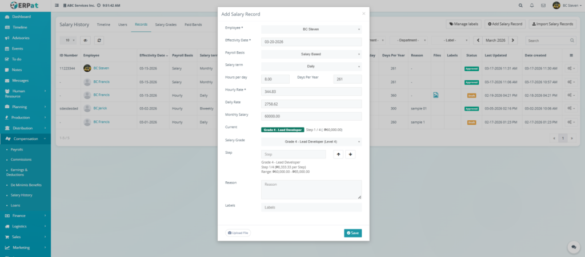
Task: Open the Salary term dropdown
Action: point(311,67)
